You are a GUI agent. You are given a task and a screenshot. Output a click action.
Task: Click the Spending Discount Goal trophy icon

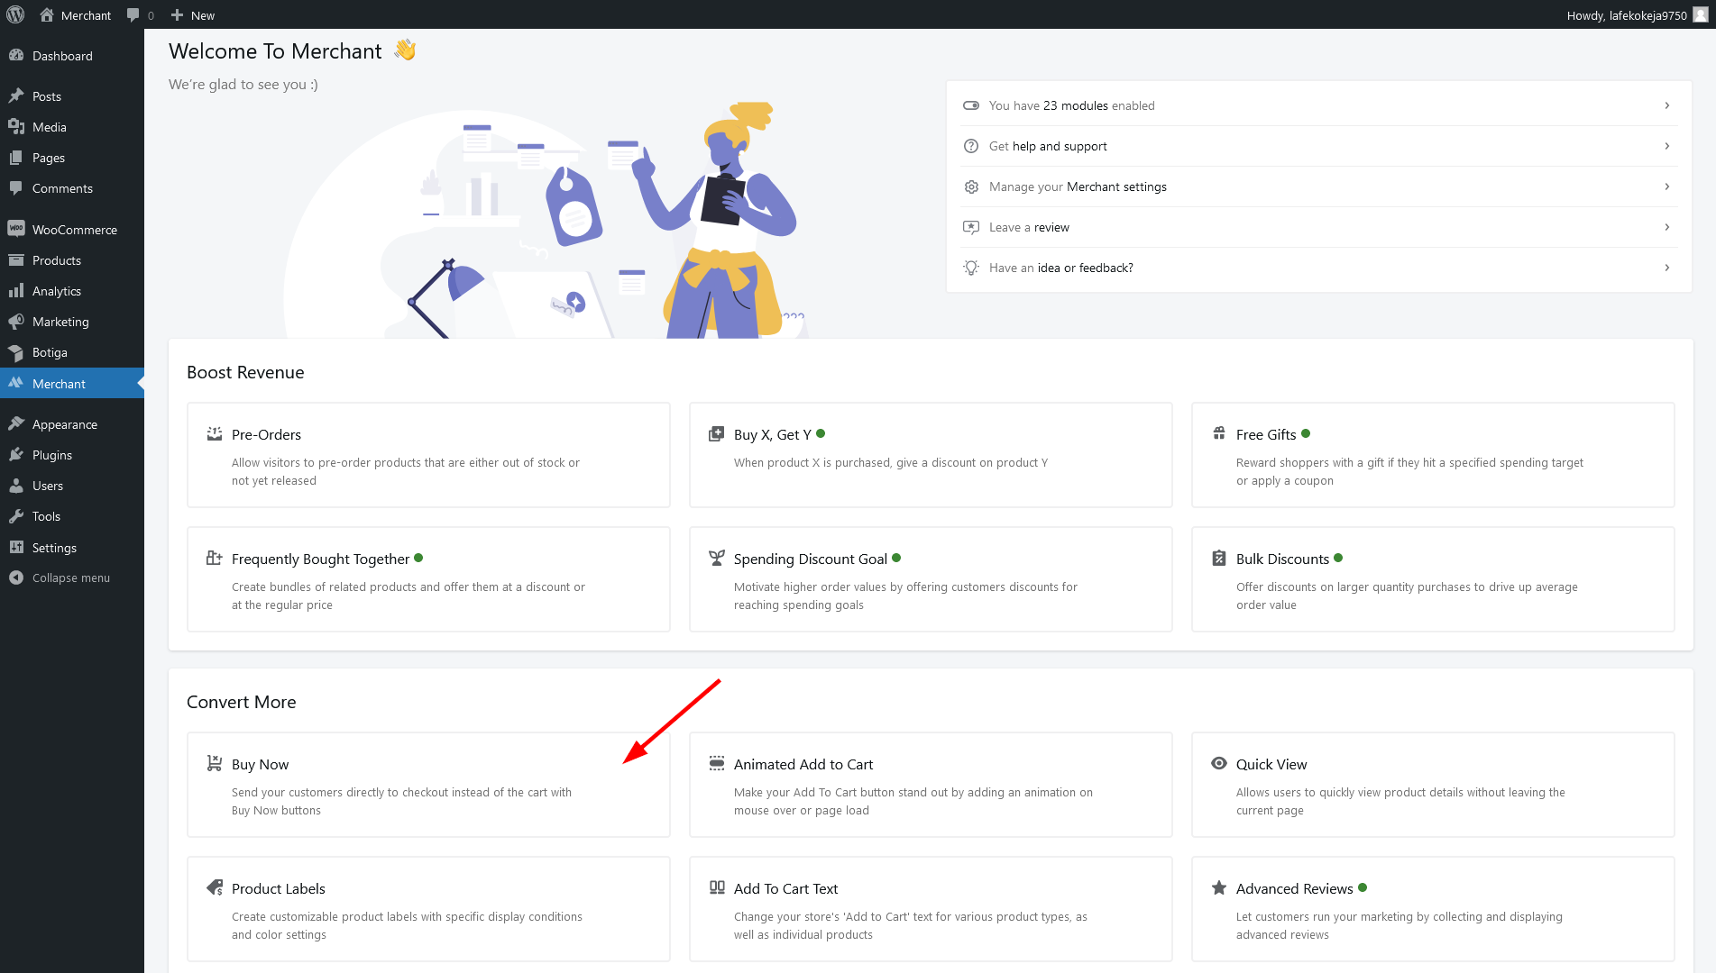coord(717,558)
